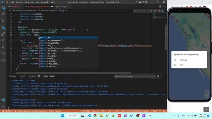
Task: Click the unsaved dot on forecast_tile_provider.dart tab
Action: pos(52,7)
